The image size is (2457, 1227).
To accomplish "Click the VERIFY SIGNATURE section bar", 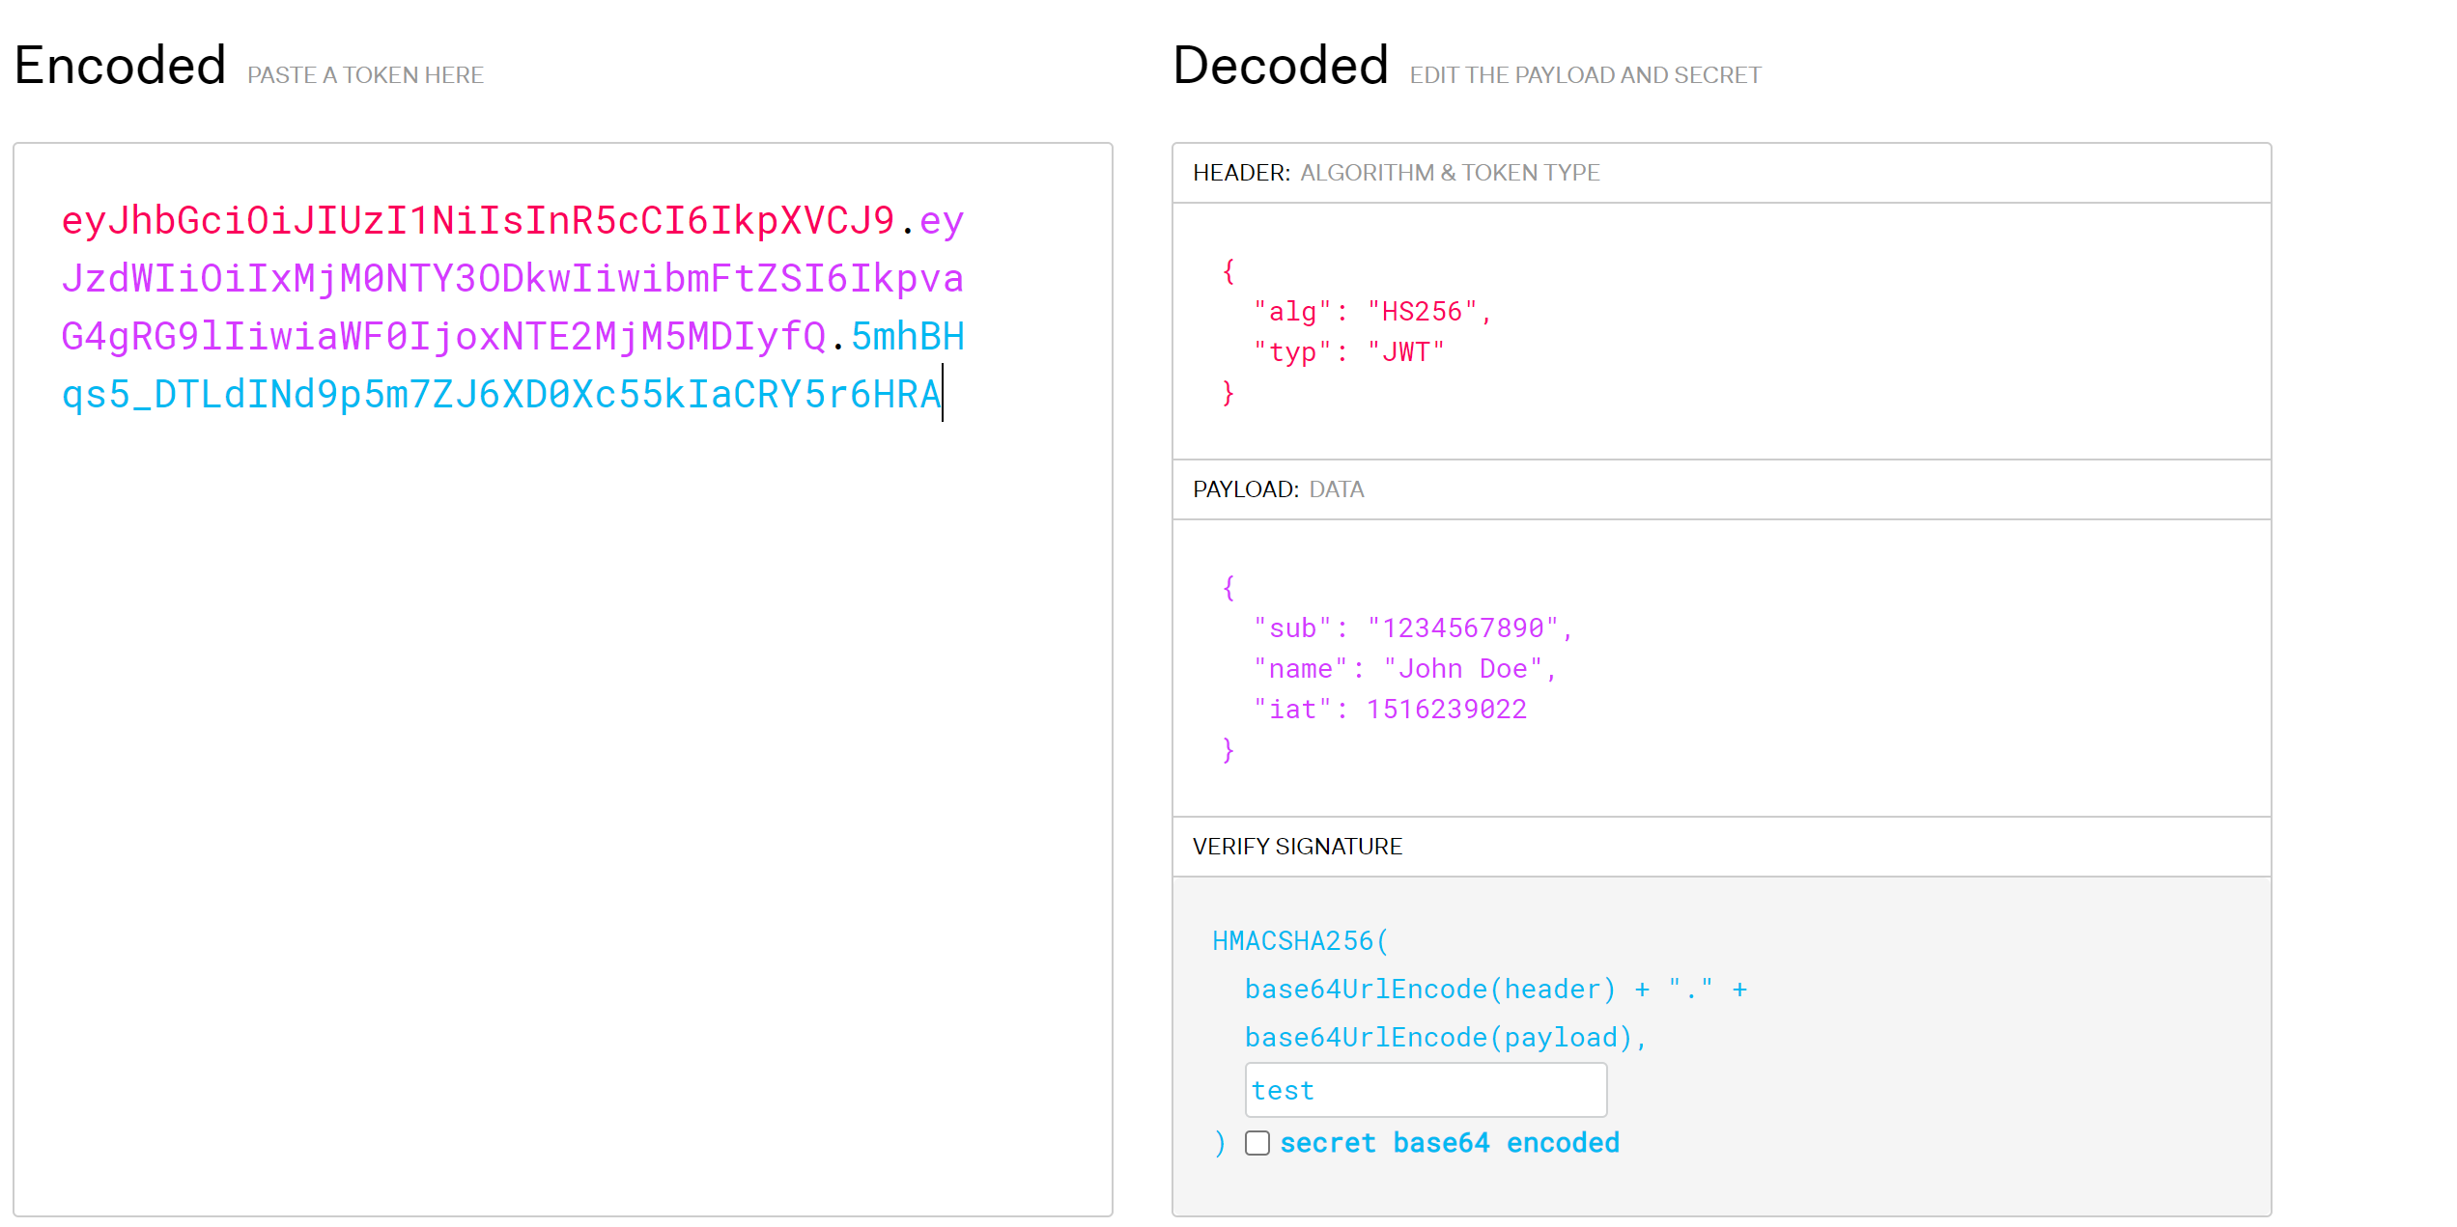I will click(x=1296, y=847).
